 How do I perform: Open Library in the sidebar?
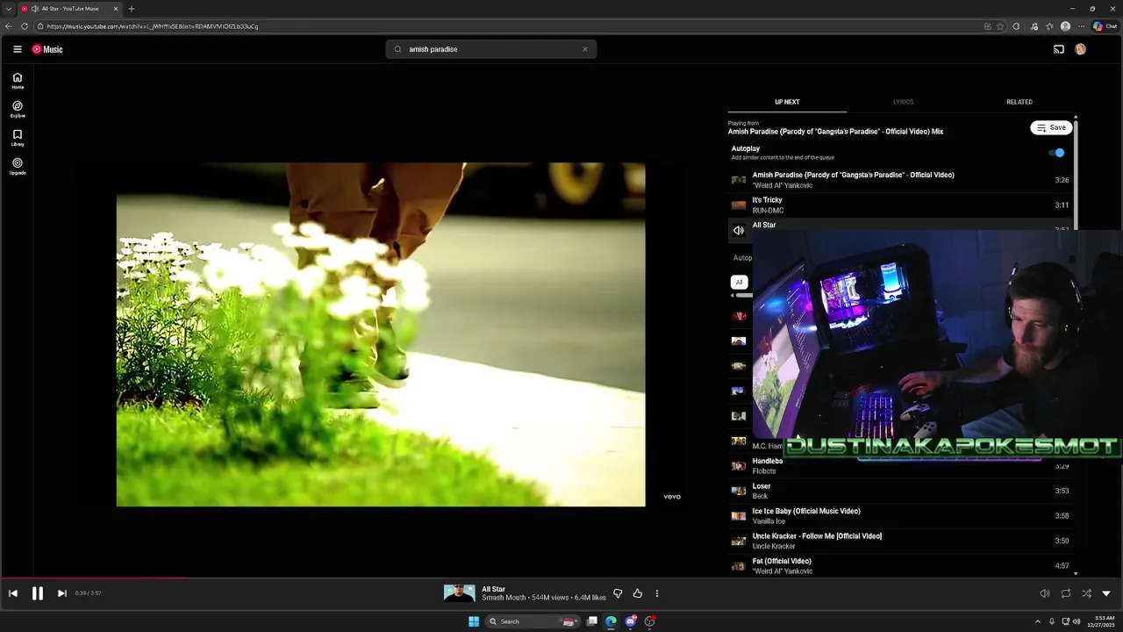pyautogui.click(x=18, y=138)
